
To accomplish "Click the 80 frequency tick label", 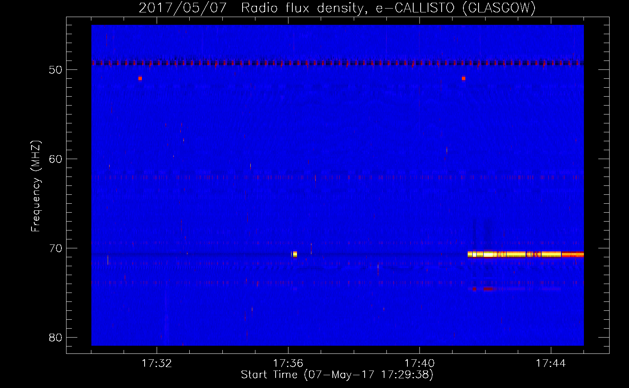I will click(x=56, y=338).
